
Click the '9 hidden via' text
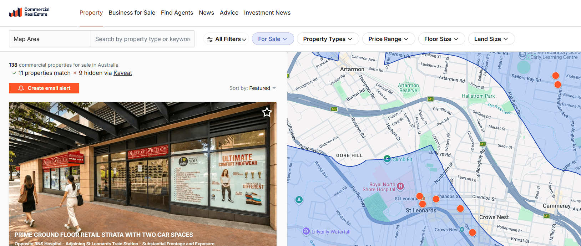point(95,73)
